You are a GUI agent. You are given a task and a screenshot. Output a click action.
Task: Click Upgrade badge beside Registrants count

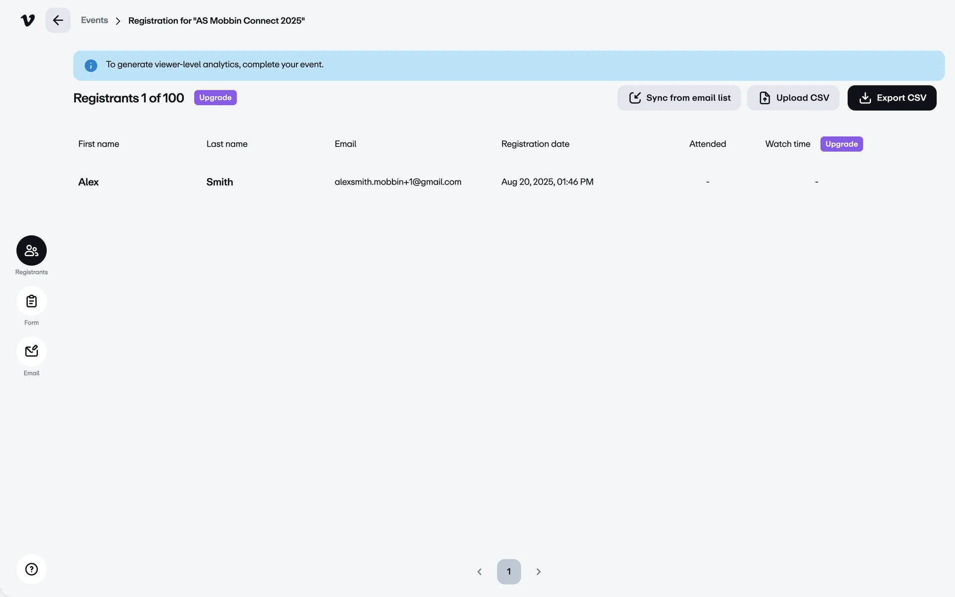[215, 98]
